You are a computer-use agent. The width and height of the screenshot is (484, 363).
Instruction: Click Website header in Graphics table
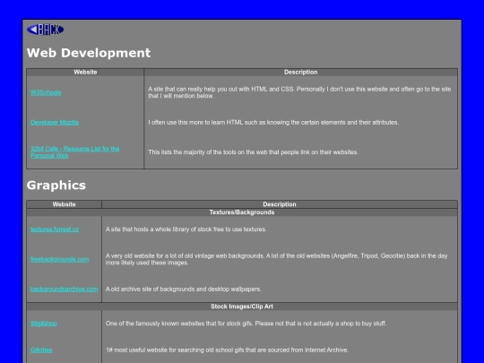pos(65,204)
